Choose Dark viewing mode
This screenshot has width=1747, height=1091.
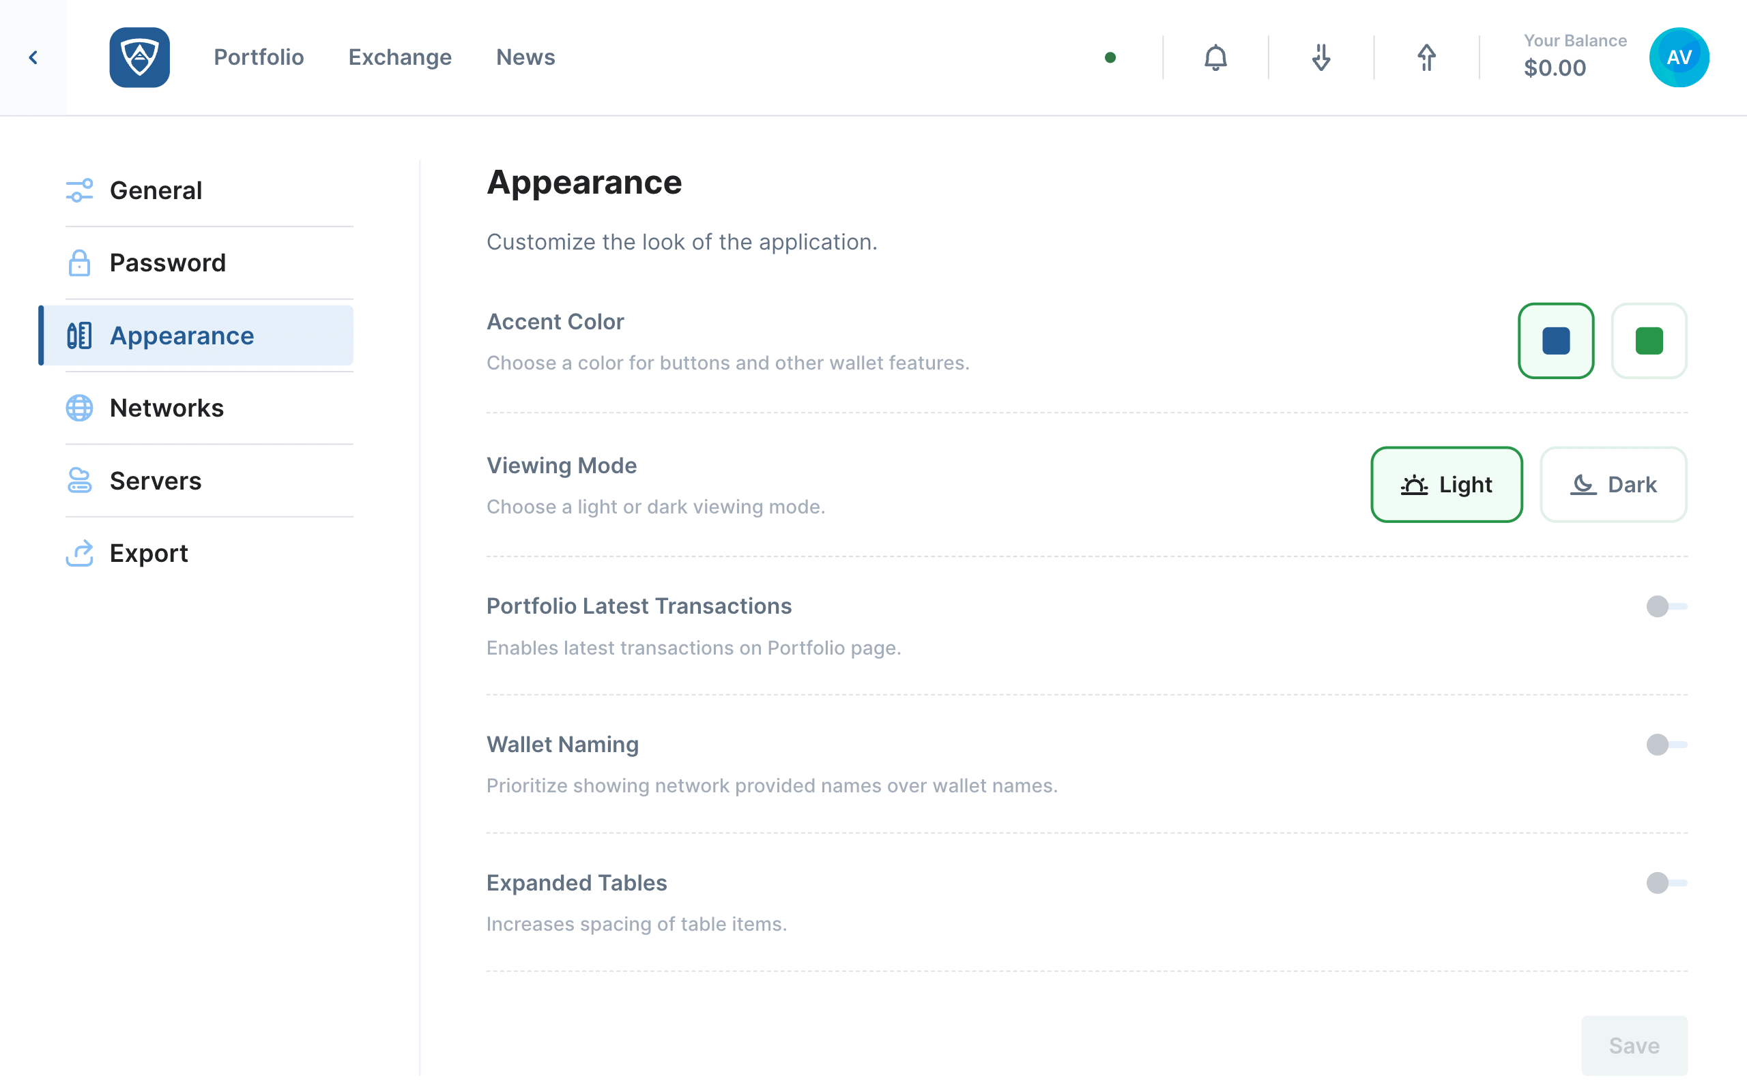click(x=1613, y=485)
